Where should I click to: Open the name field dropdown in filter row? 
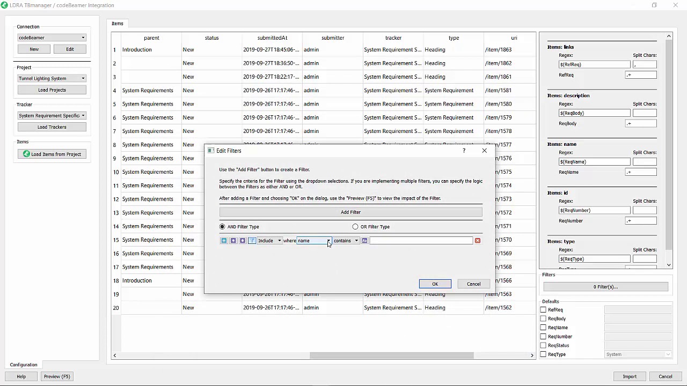coord(314,241)
